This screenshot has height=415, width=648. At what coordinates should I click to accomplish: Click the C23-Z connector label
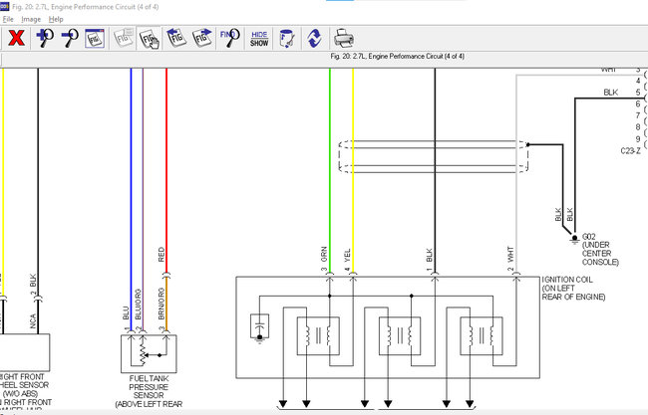point(631,151)
